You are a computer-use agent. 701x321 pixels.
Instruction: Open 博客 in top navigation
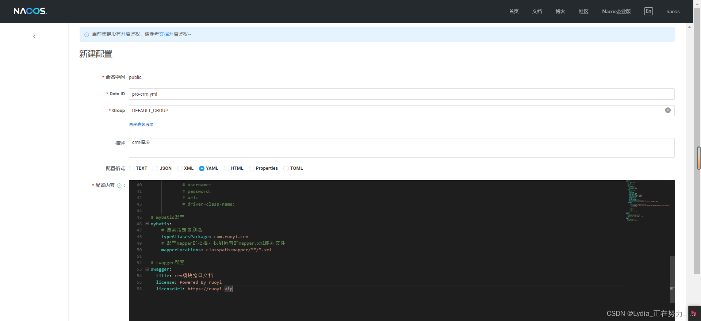pyautogui.click(x=560, y=11)
